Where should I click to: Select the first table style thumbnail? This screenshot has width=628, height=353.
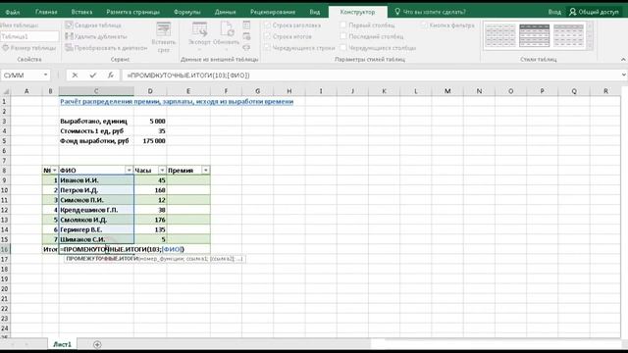coord(500,35)
